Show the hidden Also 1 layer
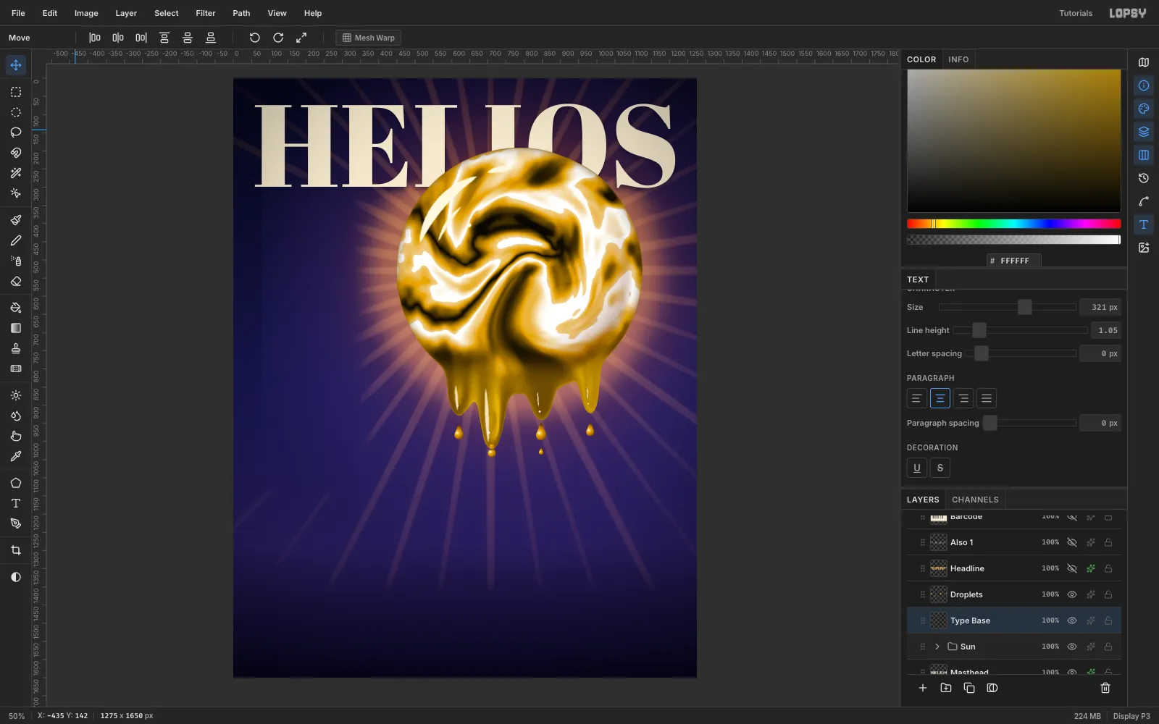The width and height of the screenshot is (1159, 724). pos(1072,542)
